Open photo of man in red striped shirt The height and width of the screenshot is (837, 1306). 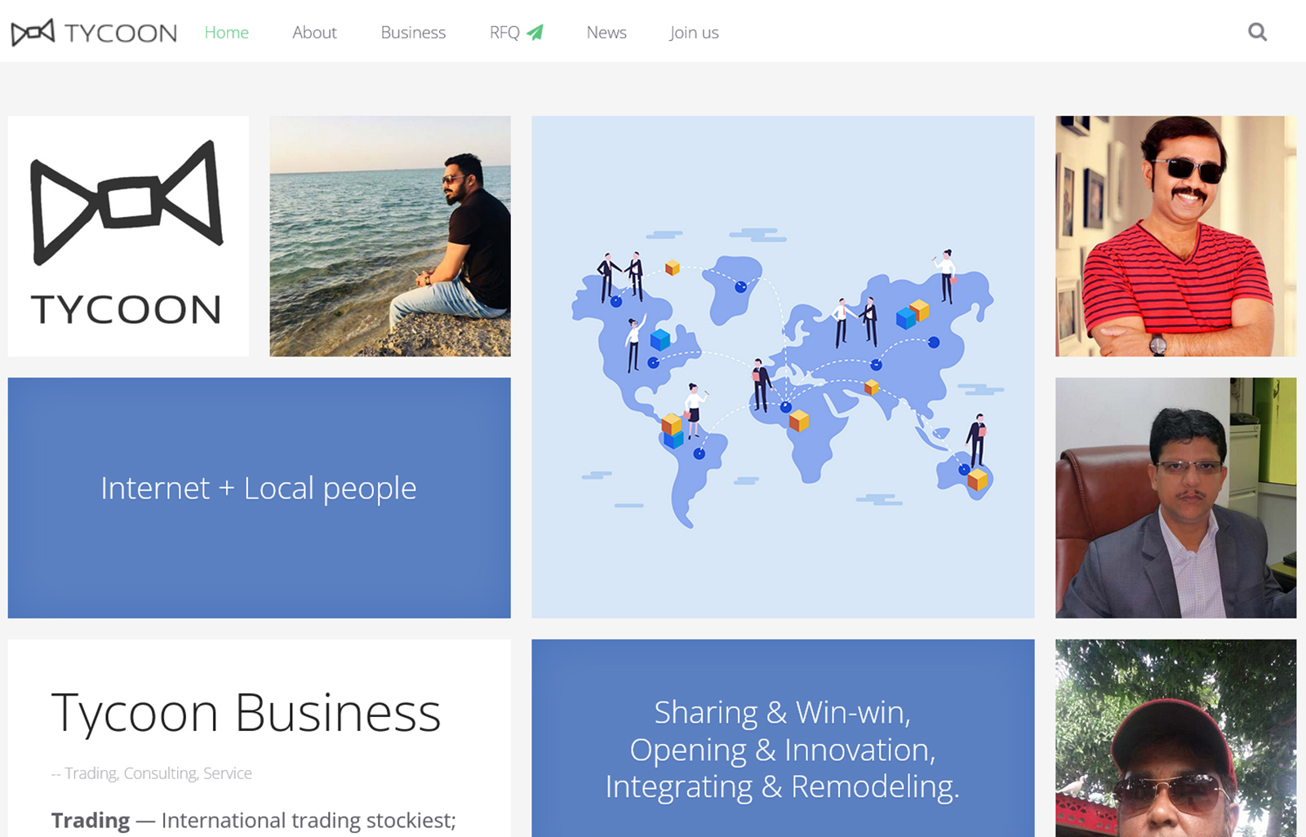pyautogui.click(x=1175, y=236)
